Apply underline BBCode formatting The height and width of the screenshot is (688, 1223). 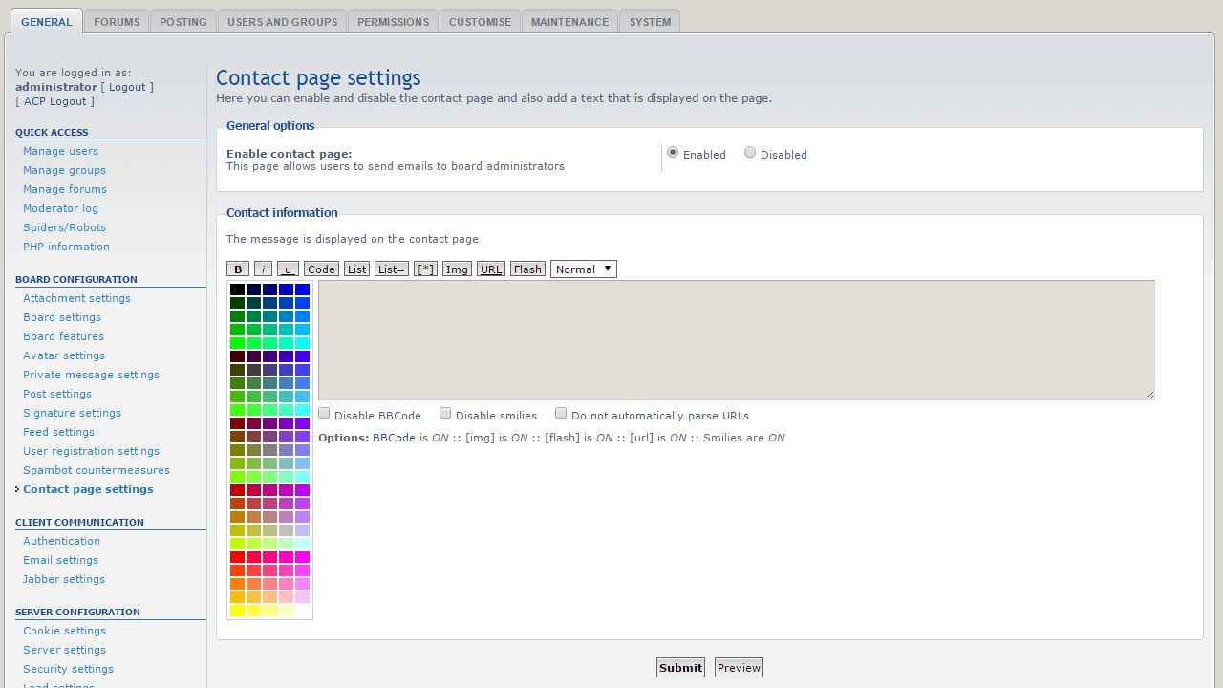click(x=288, y=269)
